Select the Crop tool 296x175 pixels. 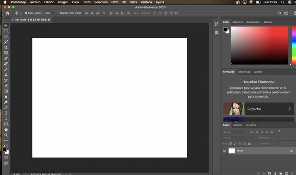pyautogui.click(x=6, y=47)
